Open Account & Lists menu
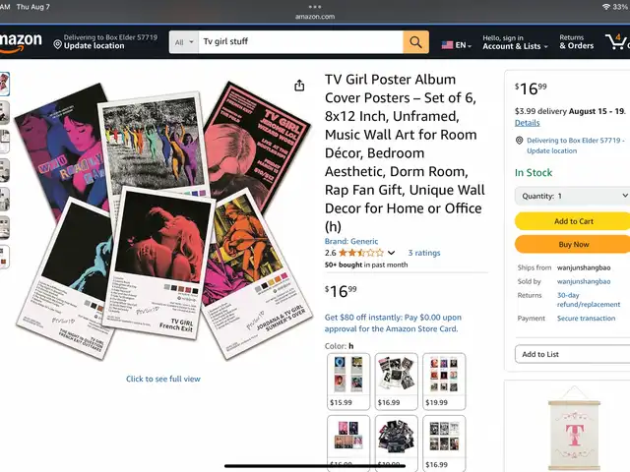 tap(515, 42)
